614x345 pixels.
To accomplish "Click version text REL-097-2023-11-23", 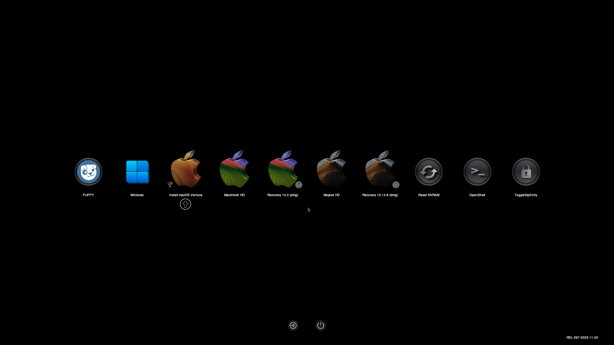I will 582,338.
